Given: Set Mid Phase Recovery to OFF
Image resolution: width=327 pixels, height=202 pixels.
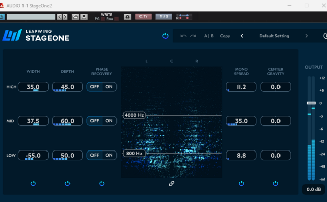Looking at the screenshot, I should pos(95,121).
